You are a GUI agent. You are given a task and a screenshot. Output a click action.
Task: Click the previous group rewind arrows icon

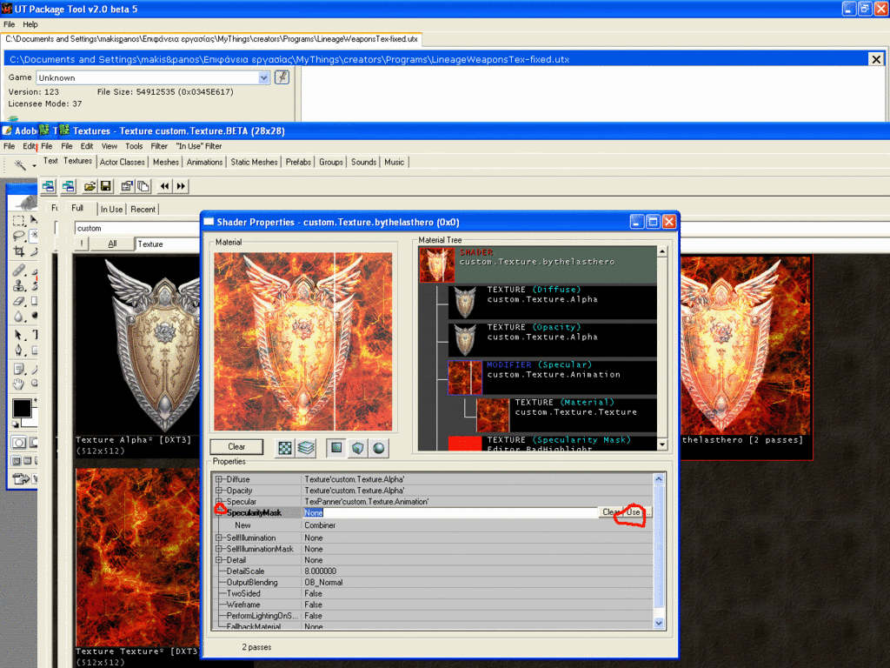pyautogui.click(x=165, y=186)
